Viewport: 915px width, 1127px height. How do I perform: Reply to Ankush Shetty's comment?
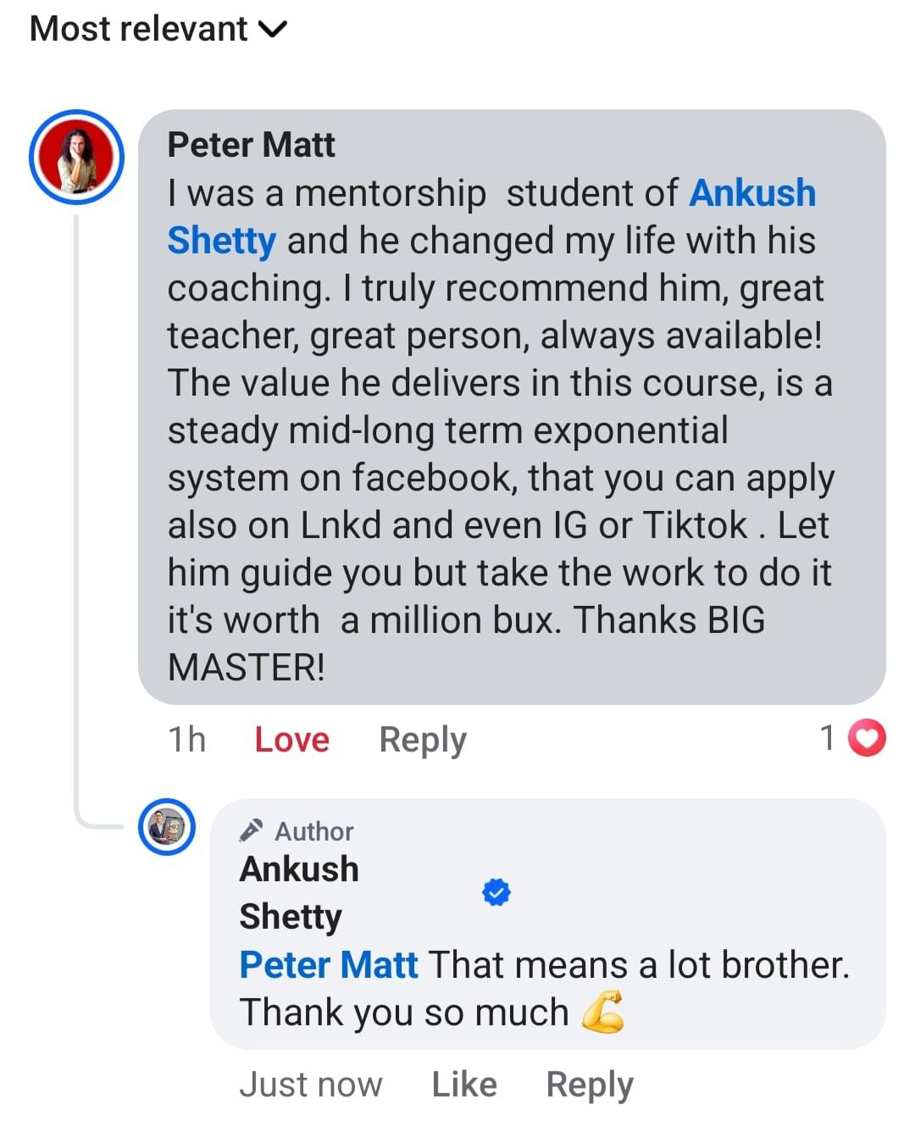pos(590,1085)
